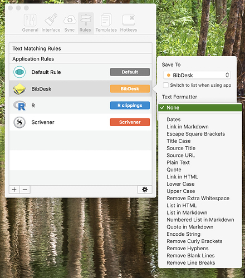Viewport: 245px width, 278px height.
Task: Add a new rule with plus button
Action: [x=14, y=190]
